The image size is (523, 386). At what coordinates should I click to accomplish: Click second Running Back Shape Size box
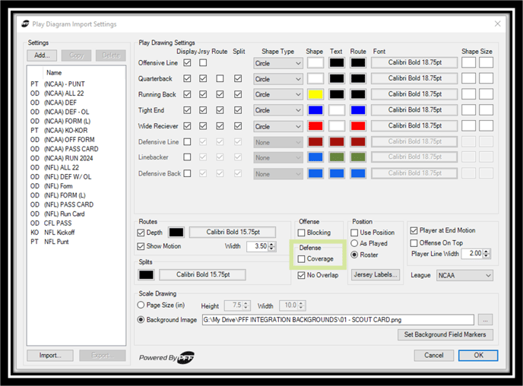486,94
